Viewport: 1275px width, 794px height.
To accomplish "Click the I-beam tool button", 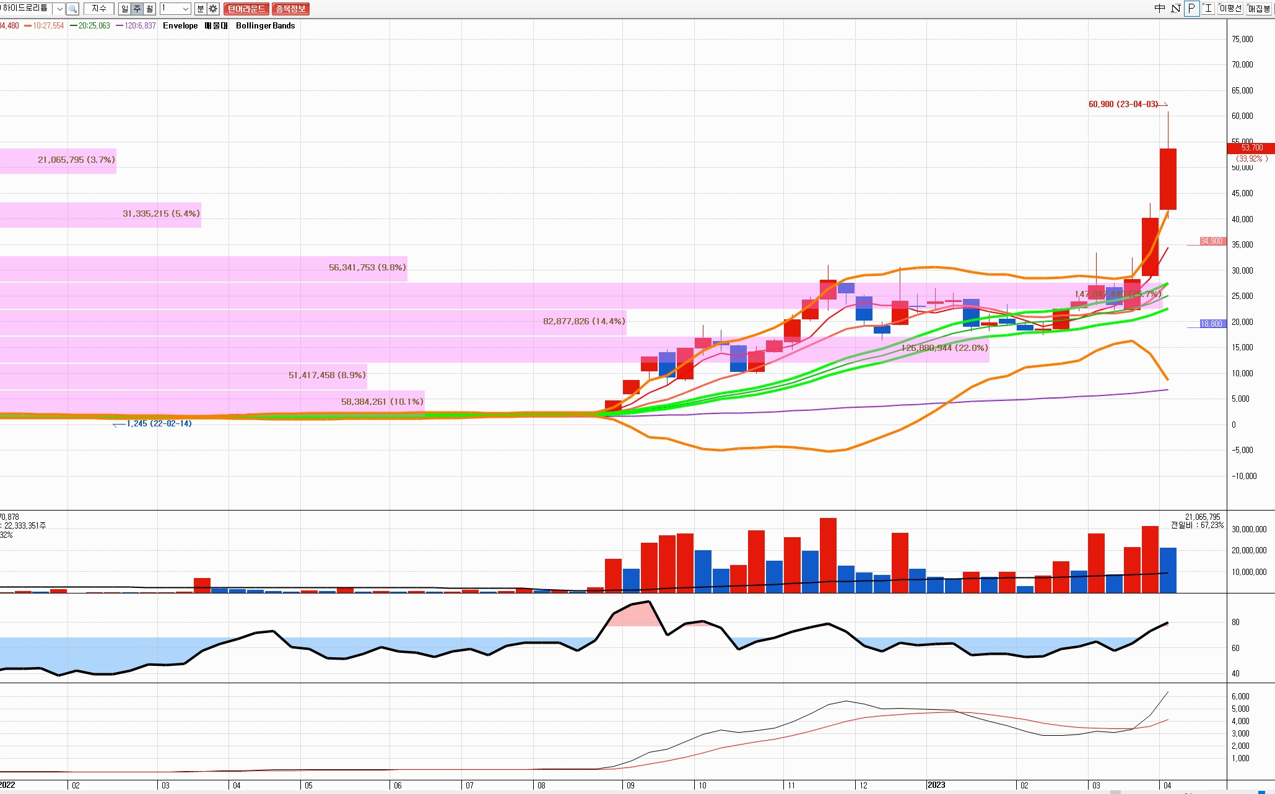I will pyautogui.click(x=1208, y=8).
